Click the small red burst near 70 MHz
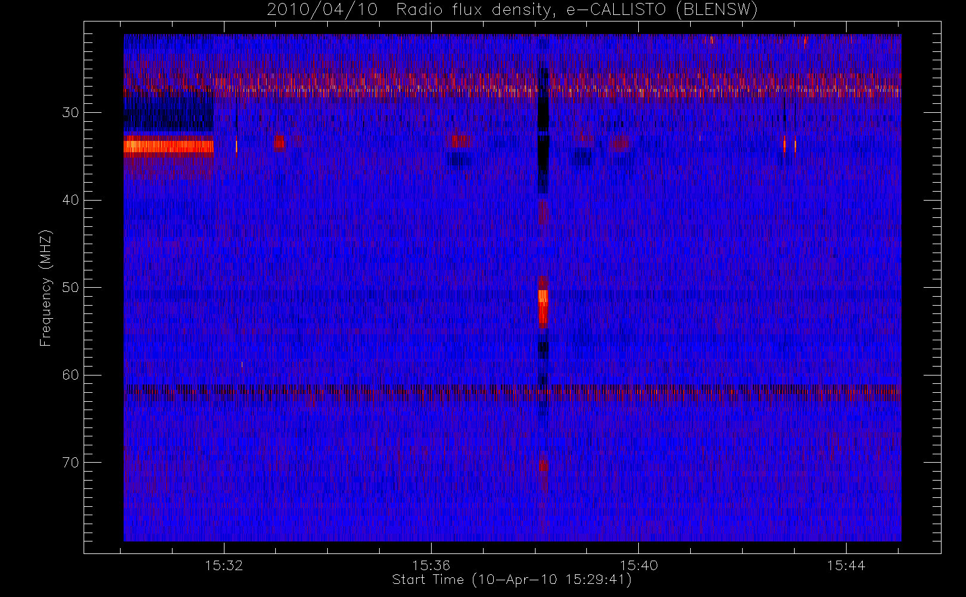 [543, 466]
